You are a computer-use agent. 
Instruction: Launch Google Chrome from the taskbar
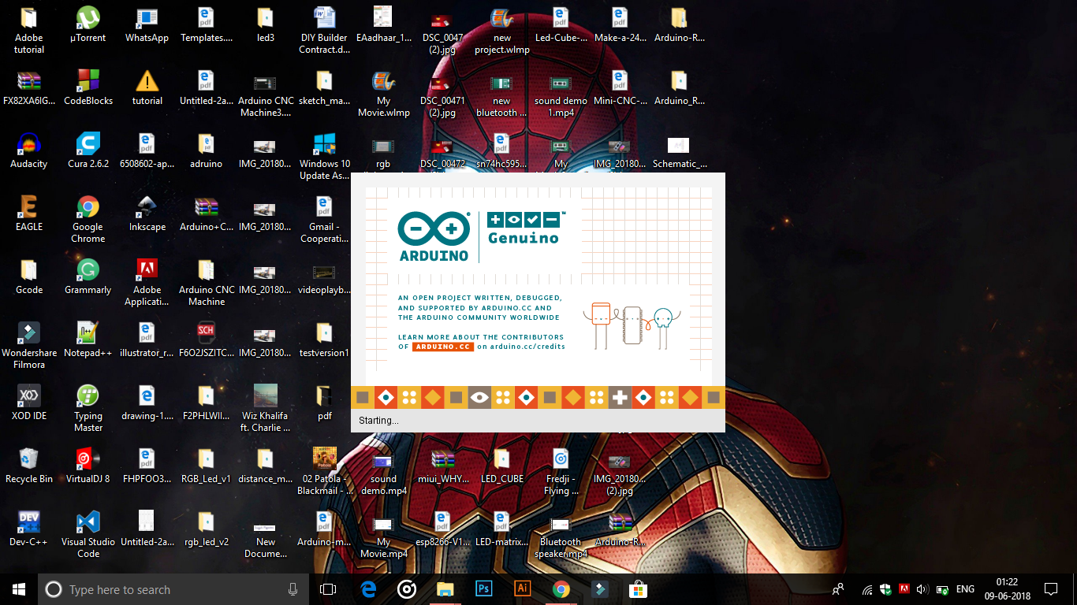coord(560,588)
